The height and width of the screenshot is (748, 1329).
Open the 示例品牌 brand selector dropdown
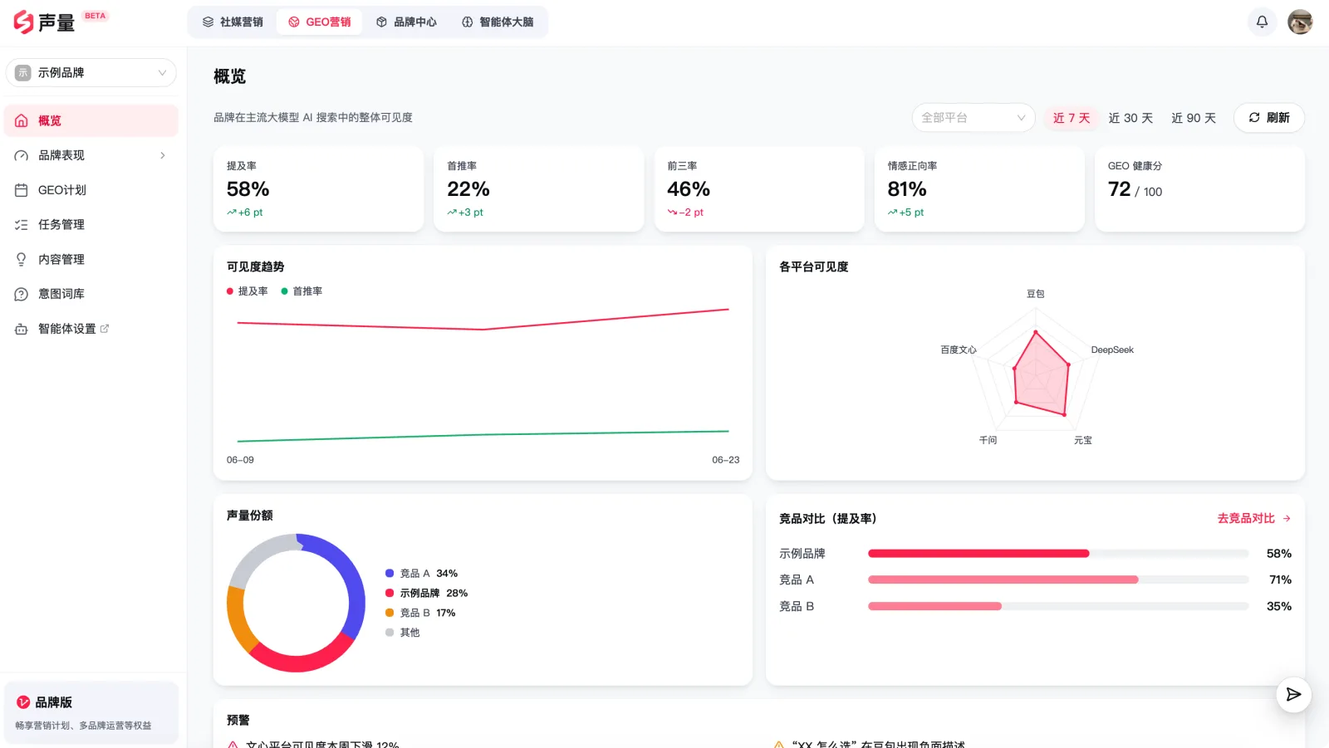(x=91, y=73)
